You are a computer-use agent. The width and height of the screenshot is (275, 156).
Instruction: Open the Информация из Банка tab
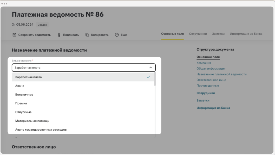246,34
